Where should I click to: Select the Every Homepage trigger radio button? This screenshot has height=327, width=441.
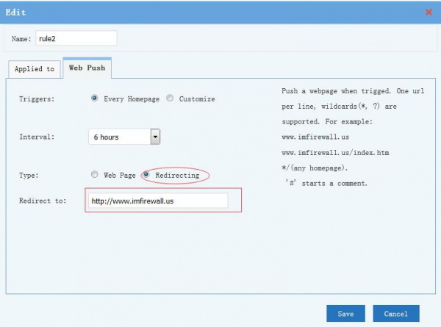click(95, 98)
